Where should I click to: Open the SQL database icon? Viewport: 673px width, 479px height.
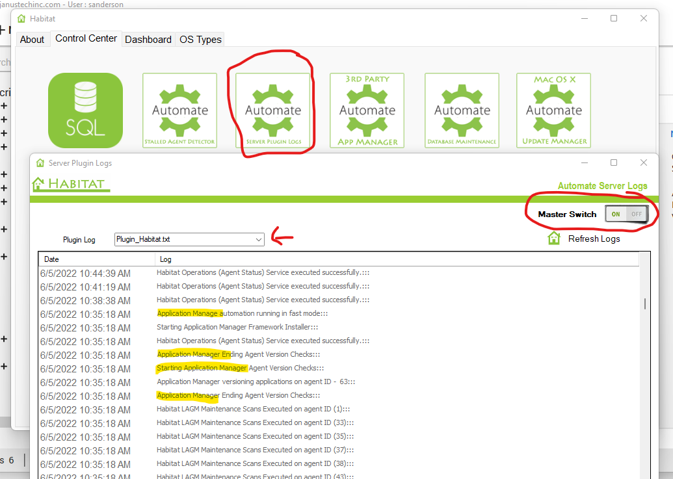point(85,110)
